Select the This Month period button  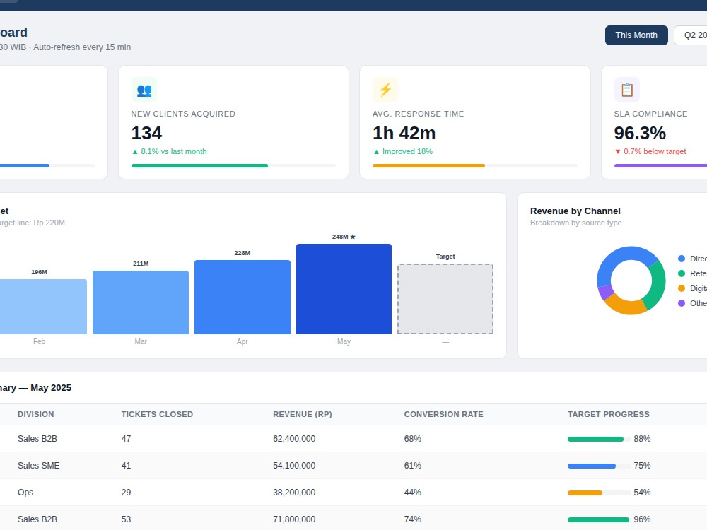(x=636, y=35)
